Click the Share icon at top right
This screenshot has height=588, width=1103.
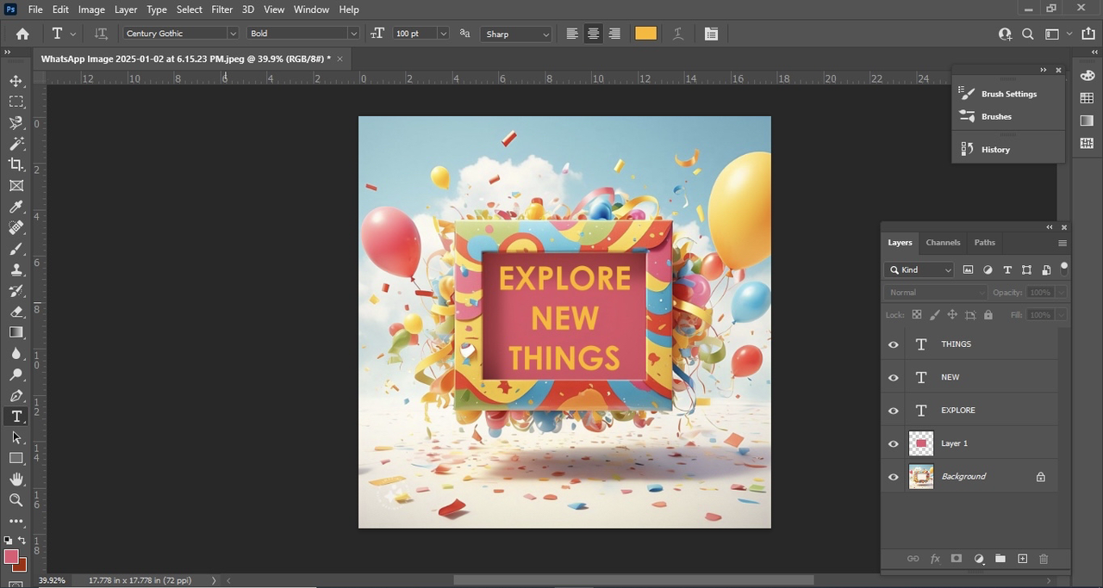click(1087, 34)
